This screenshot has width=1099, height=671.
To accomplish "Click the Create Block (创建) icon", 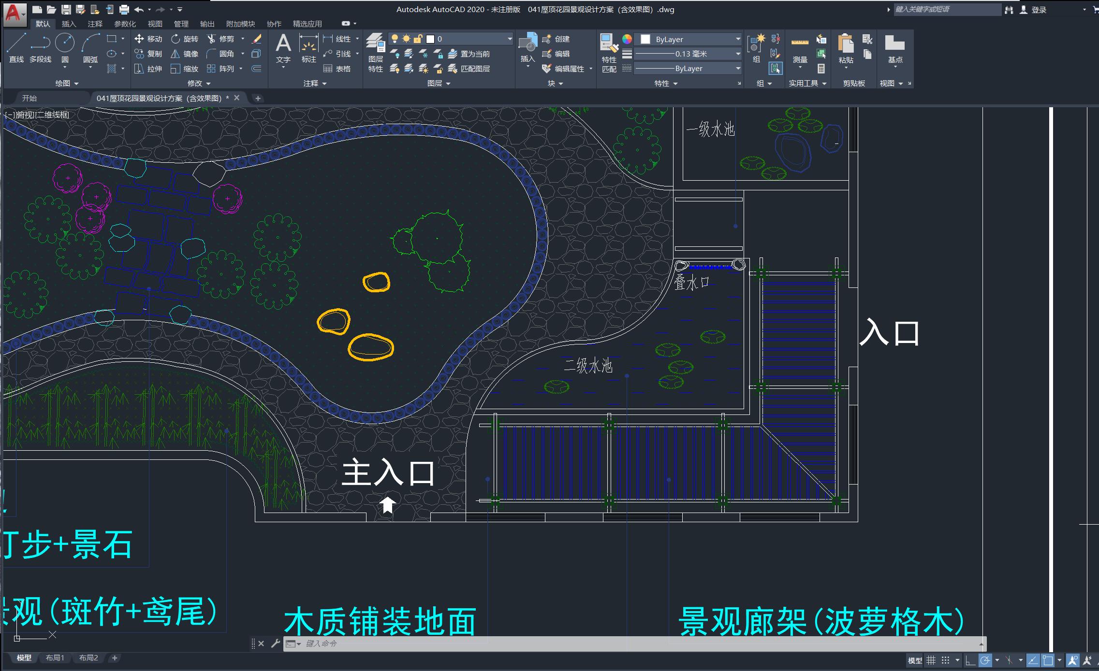I will [548, 39].
